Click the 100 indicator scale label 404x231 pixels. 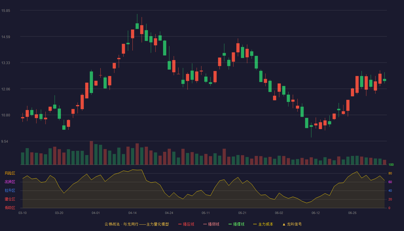(x=391, y=165)
